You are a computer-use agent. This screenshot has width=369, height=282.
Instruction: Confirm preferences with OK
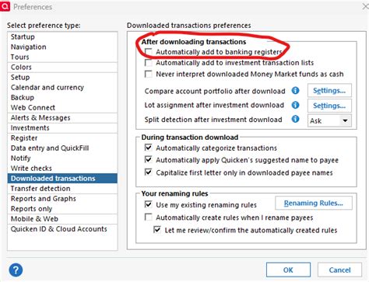[x=288, y=270]
